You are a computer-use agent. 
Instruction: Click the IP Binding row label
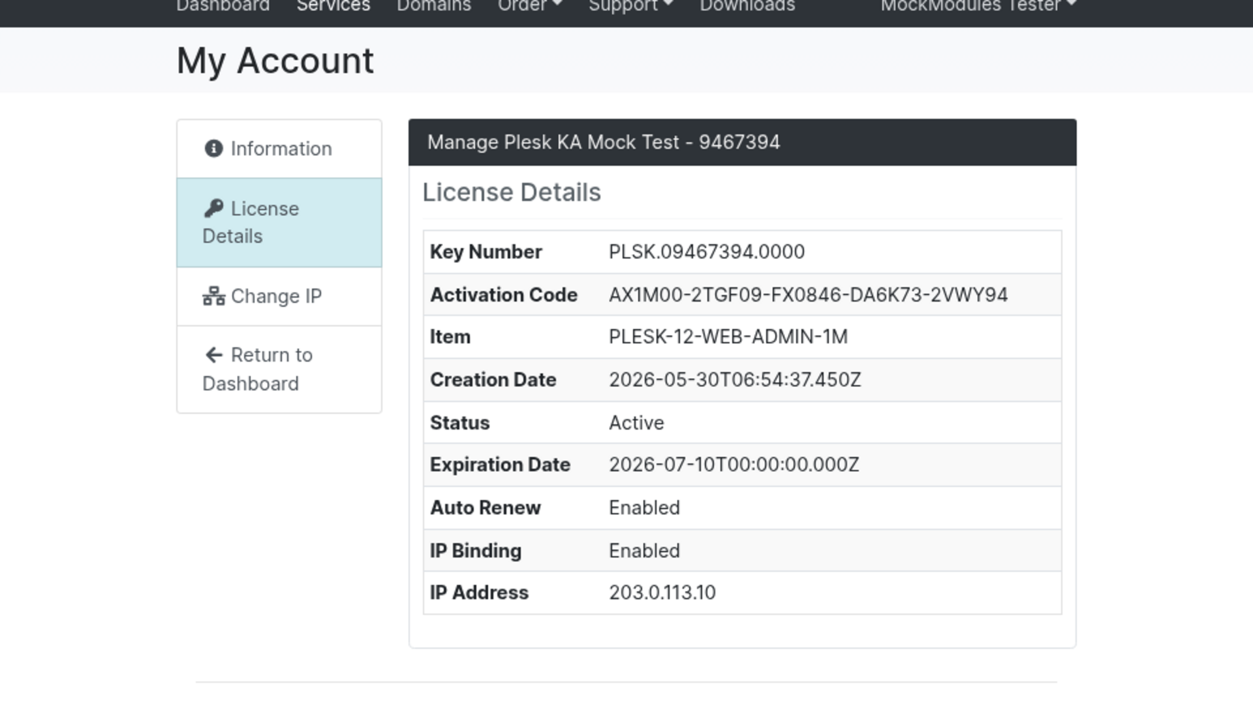(475, 551)
